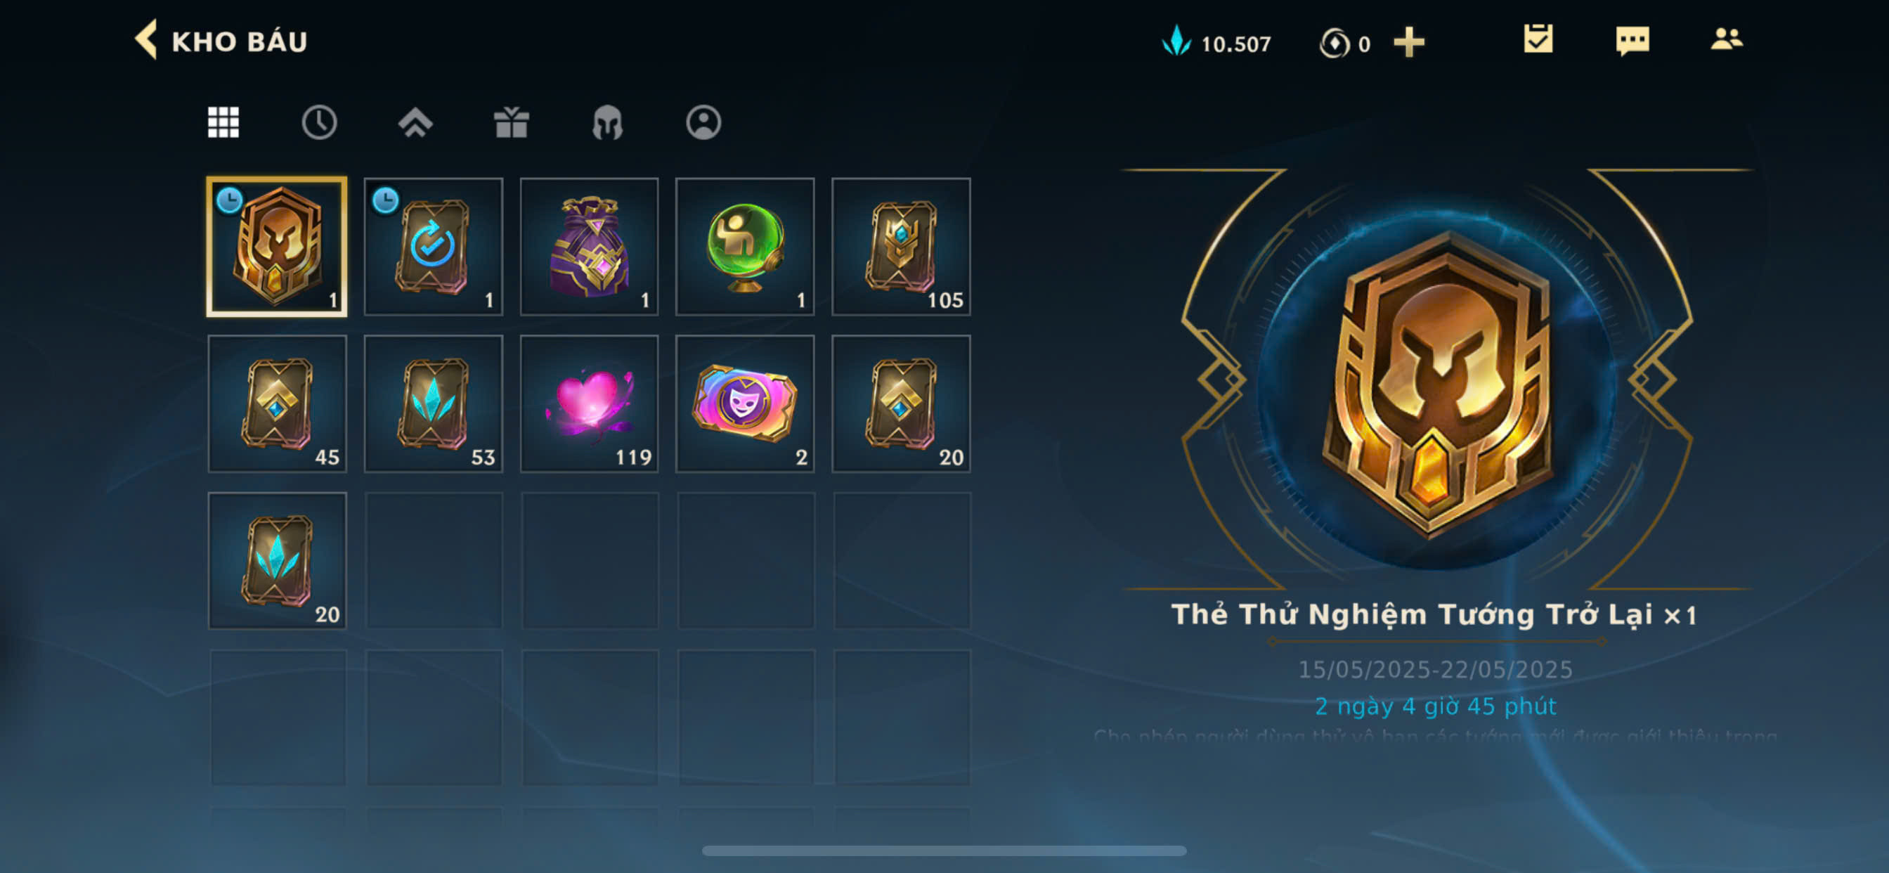Open the profile avatar items filter
The image size is (1889, 873).
703,122
